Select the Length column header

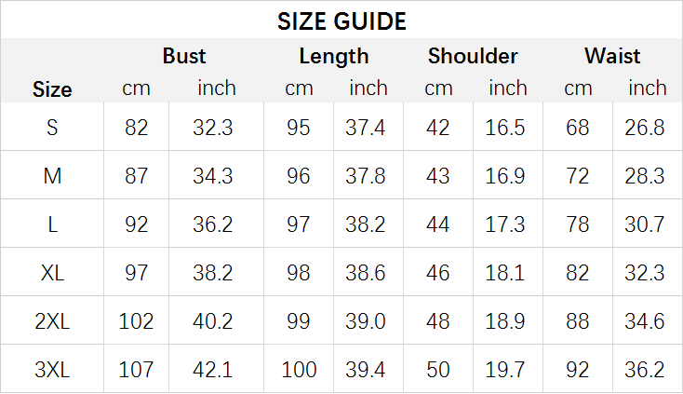333,56
